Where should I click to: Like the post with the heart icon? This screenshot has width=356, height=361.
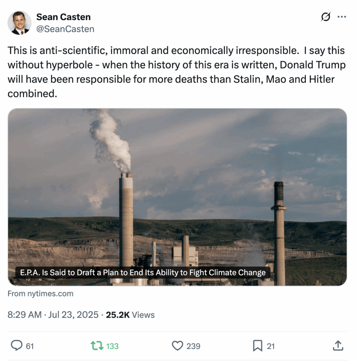point(177,346)
